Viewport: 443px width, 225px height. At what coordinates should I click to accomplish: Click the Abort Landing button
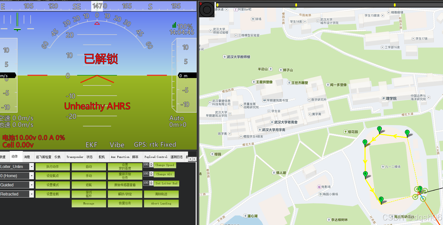(x=161, y=203)
